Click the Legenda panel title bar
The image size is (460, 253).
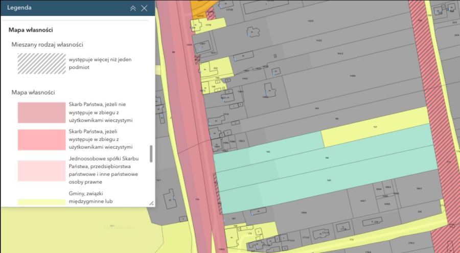[61, 8]
